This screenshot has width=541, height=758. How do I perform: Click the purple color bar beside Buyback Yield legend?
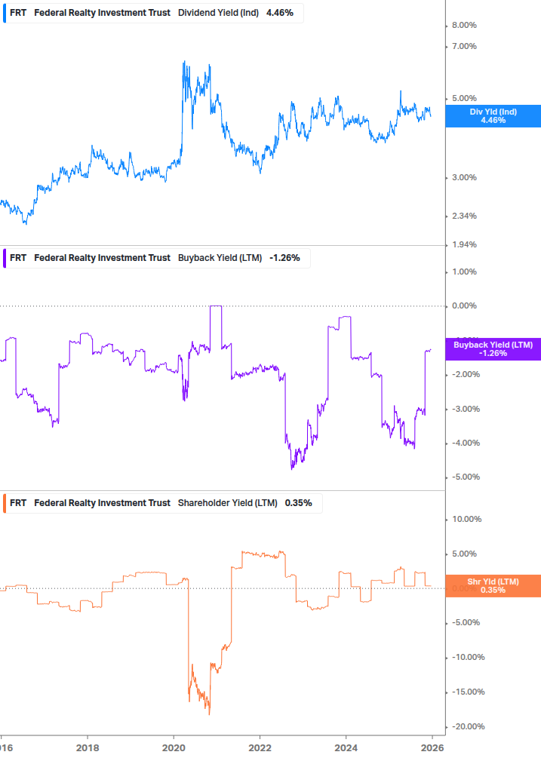tap(5, 258)
